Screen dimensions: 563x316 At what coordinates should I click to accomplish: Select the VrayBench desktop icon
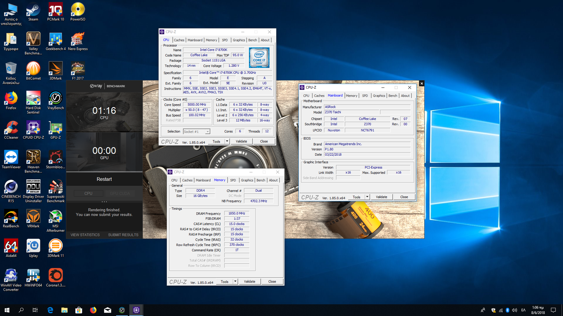click(55, 100)
